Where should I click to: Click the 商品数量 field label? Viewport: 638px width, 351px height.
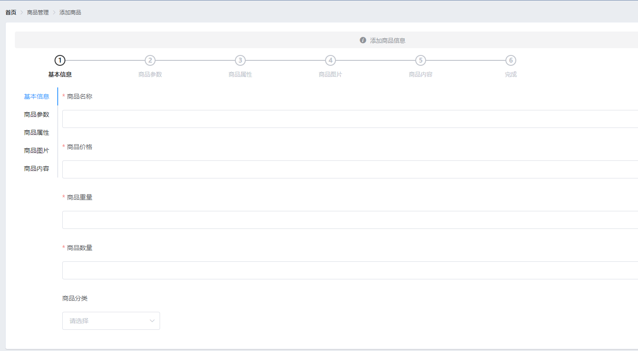79,248
